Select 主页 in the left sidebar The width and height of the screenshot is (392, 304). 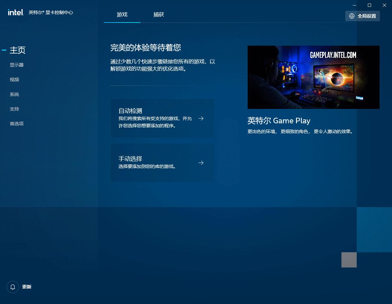point(18,50)
